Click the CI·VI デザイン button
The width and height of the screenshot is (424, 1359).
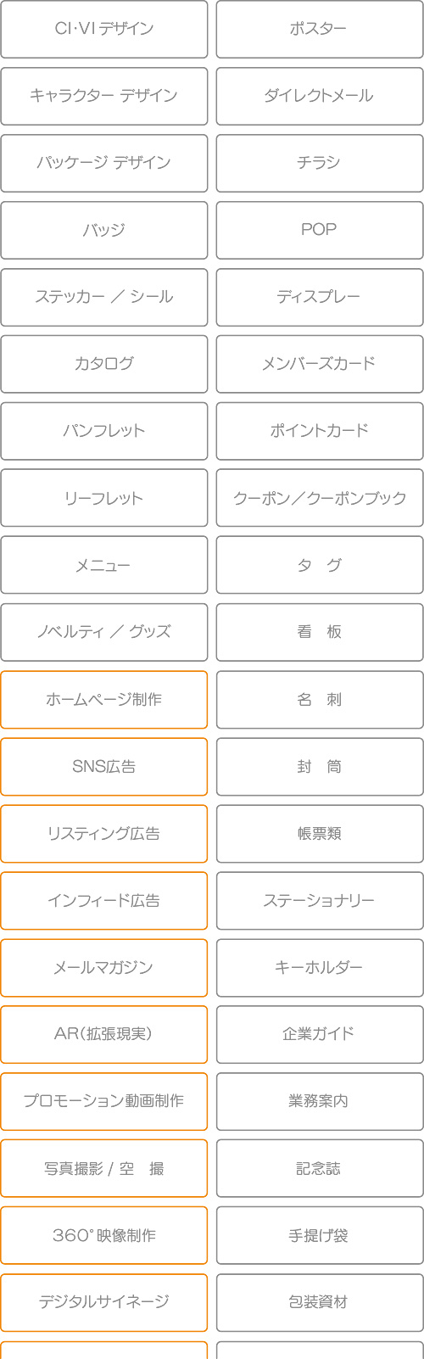103,29
